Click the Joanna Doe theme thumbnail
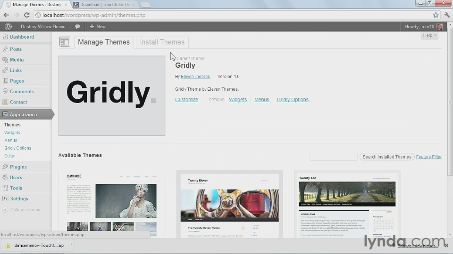 coord(112,204)
